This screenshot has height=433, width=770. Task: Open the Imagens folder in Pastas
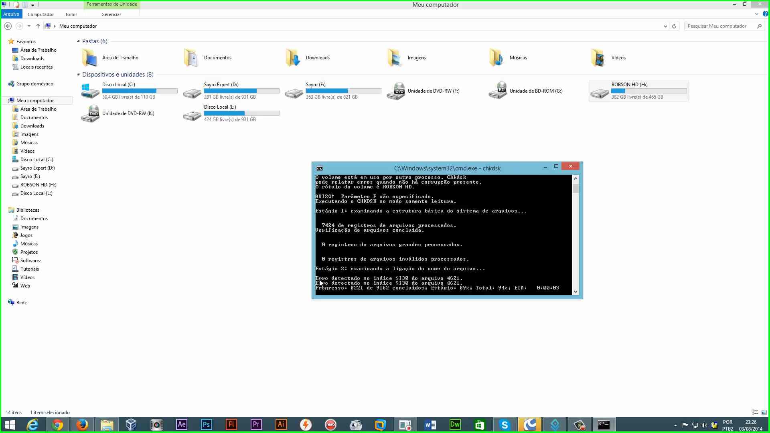[407, 58]
